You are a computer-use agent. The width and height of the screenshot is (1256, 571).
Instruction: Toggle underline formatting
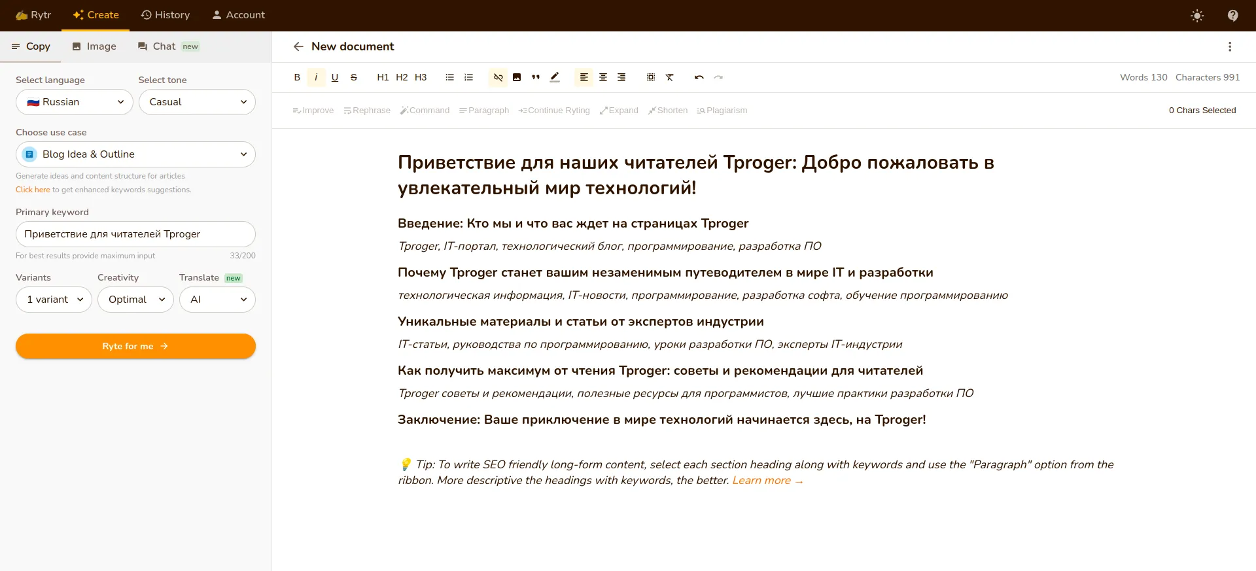(335, 77)
